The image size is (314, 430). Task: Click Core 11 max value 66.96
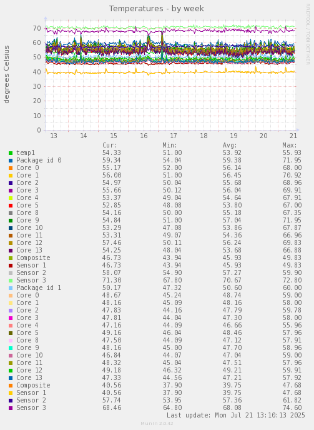pyautogui.click(x=292, y=235)
